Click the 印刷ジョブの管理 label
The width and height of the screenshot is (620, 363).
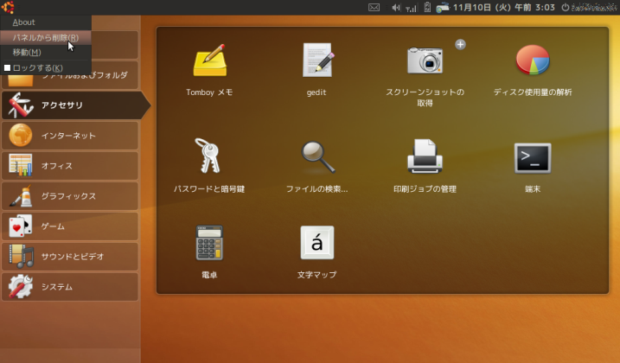tap(425, 189)
